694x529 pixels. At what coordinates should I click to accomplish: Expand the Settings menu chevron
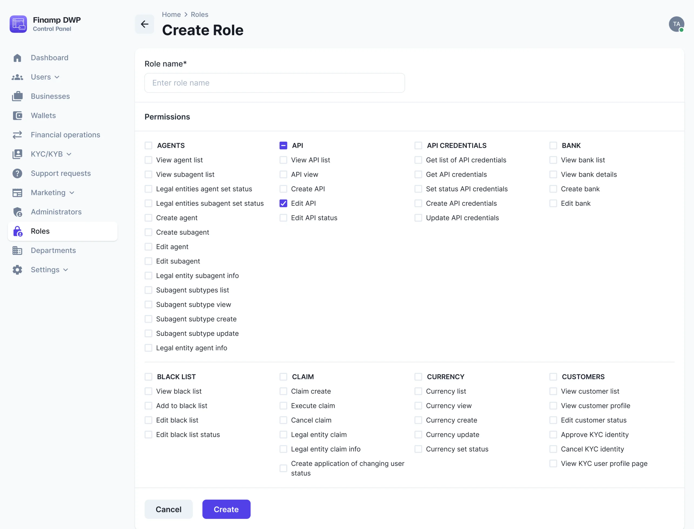(x=66, y=270)
